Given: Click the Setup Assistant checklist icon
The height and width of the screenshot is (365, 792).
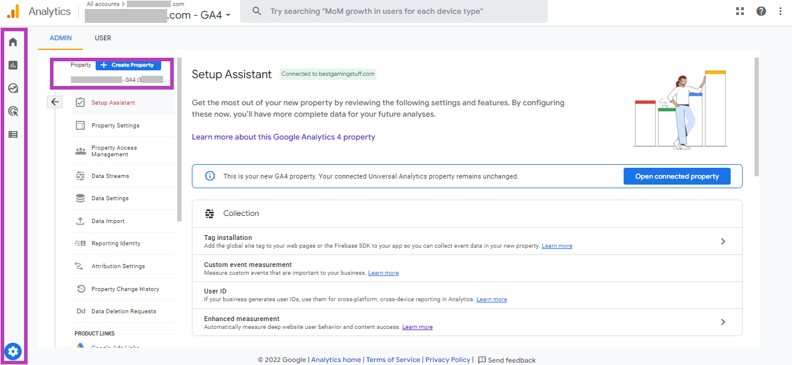Looking at the screenshot, I should pos(80,103).
